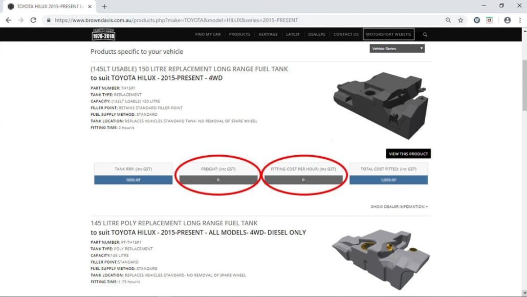
Task: Click the browser address bar URL
Action: pyautogui.click(x=177, y=20)
